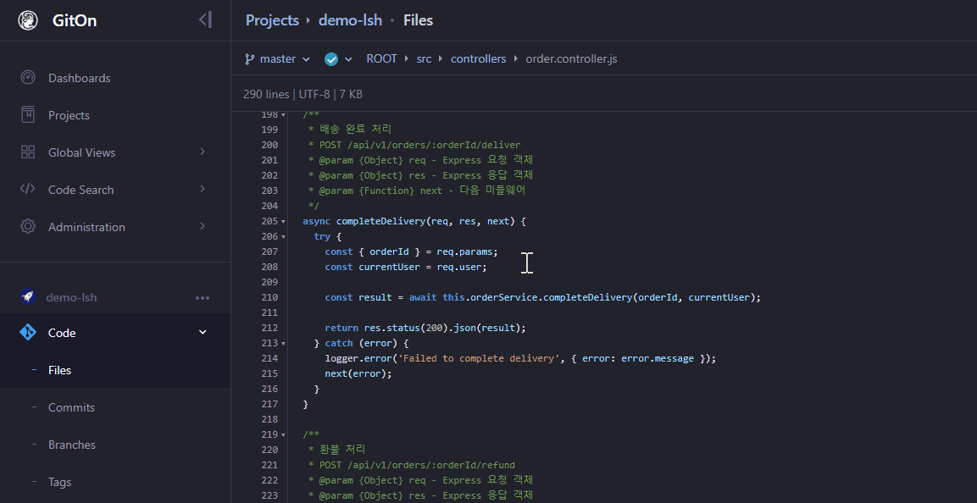Go to the Branches menu item
The image size is (977, 503).
pyautogui.click(x=71, y=445)
